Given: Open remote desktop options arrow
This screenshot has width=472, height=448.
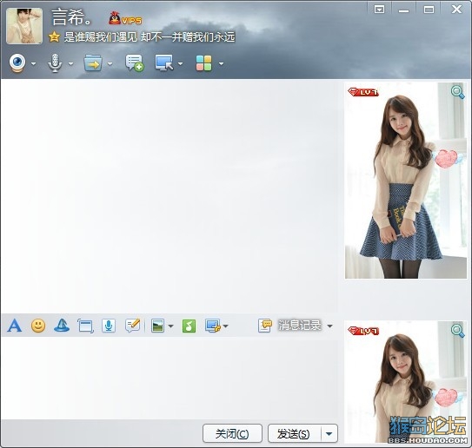Looking at the screenshot, I should click(180, 63).
